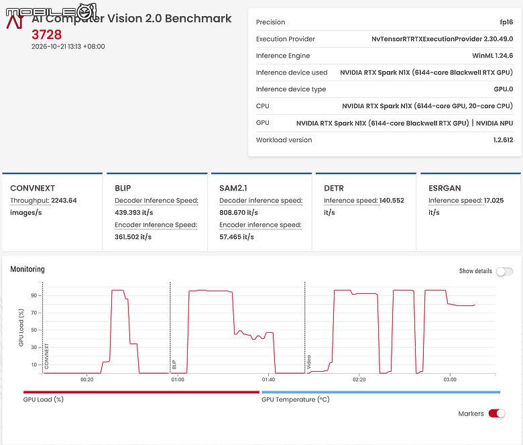Select the 57.465 it/s SAM2.1 value
This screenshot has width=523, height=445.
pyautogui.click(x=237, y=237)
